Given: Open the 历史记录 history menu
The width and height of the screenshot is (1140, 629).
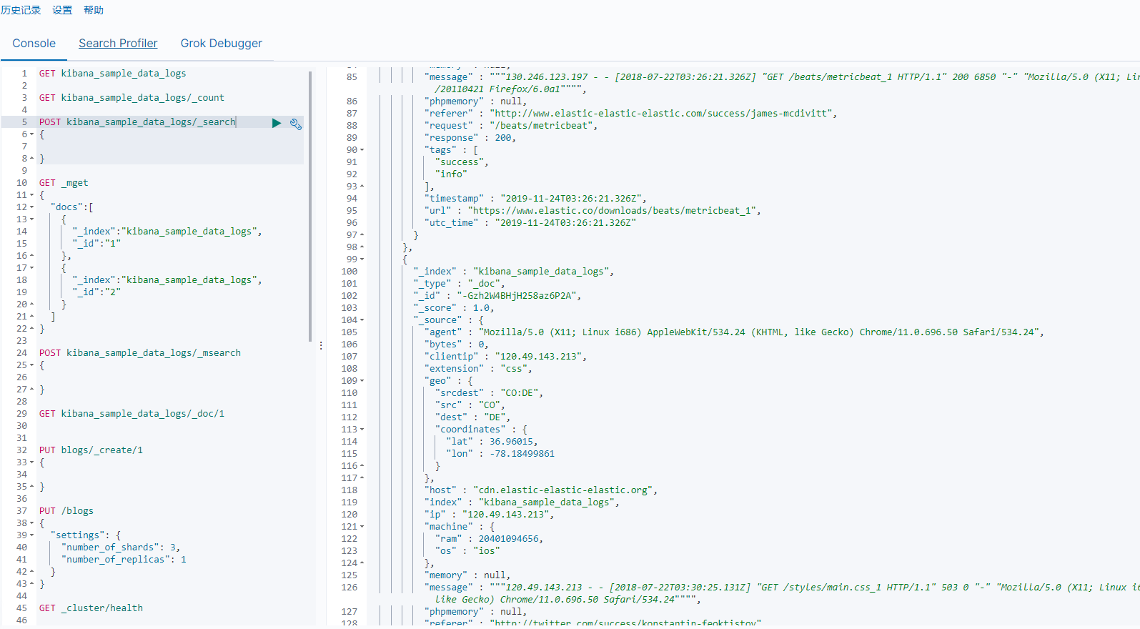Looking at the screenshot, I should tap(21, 10).
